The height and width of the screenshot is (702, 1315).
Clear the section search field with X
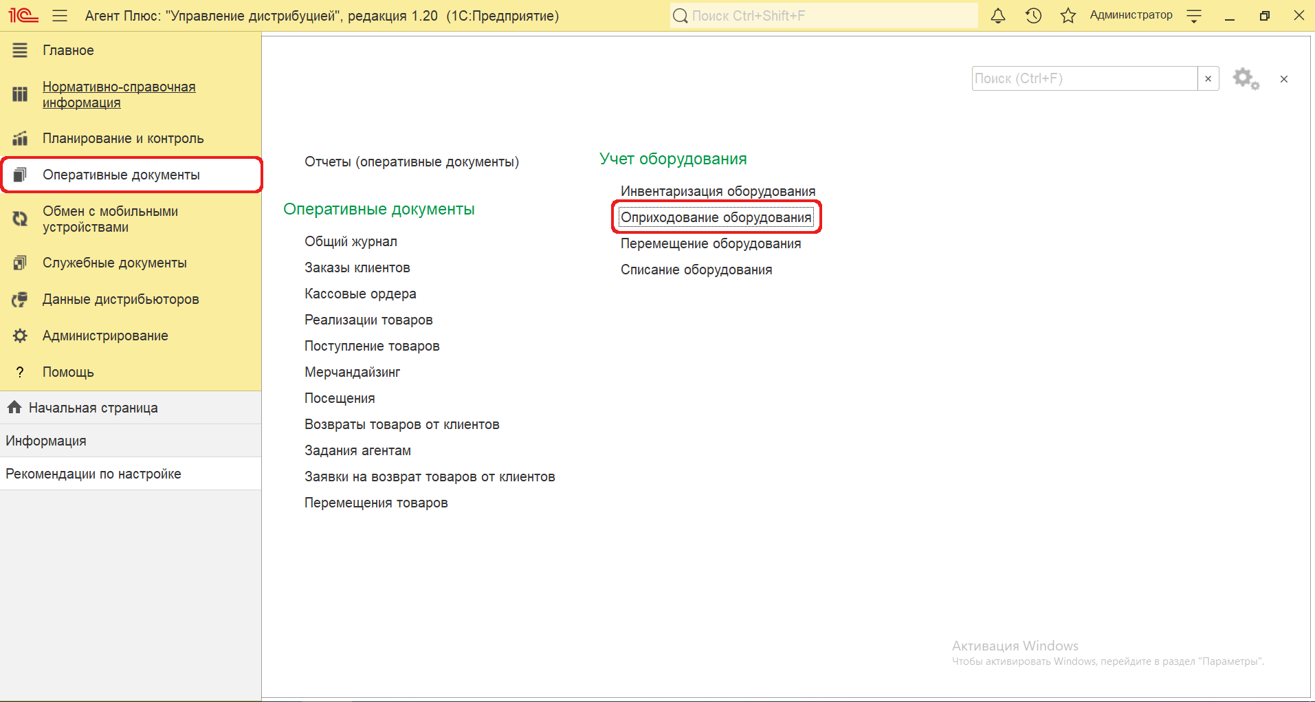tap(1208, 79)
